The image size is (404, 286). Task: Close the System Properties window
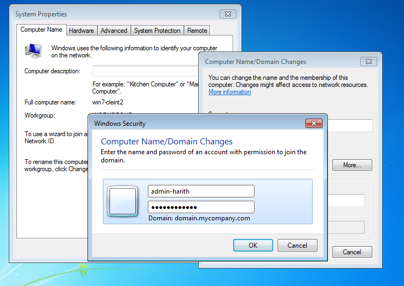click(x=228, y=14)
